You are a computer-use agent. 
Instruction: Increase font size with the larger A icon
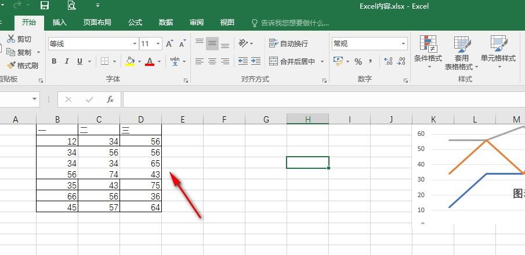[x=169, y=44]
